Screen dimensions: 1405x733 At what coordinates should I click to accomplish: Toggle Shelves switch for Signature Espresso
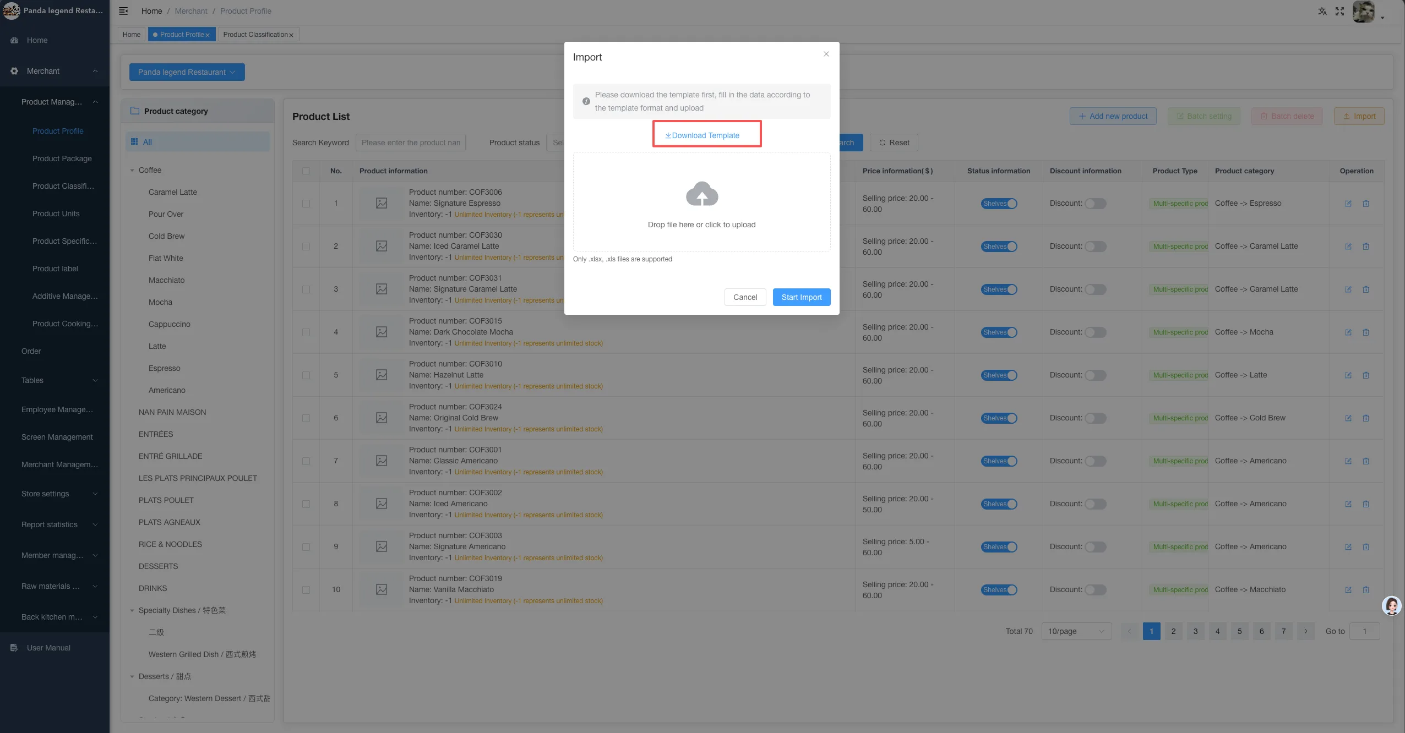(x=999, y=204)
